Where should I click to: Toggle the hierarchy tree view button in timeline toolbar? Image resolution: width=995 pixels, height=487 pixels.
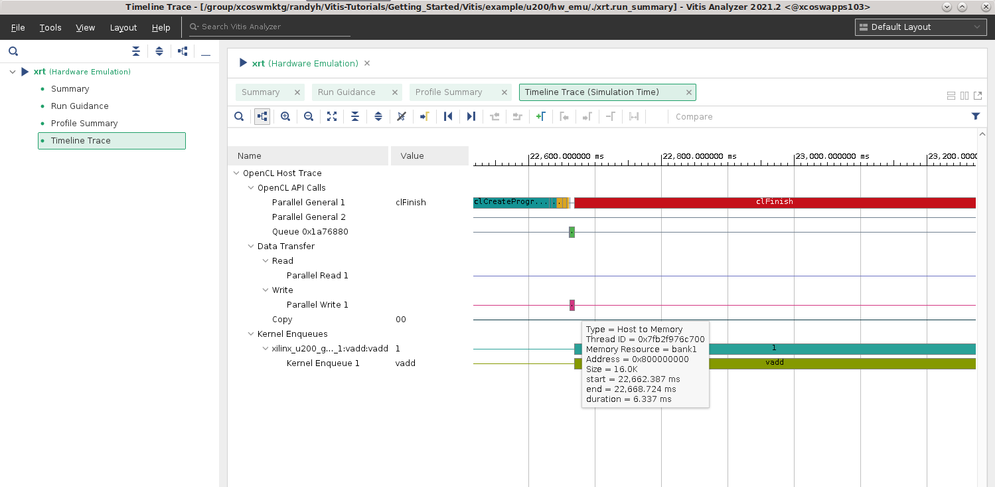pyautogui.click(x=262, y=116)
